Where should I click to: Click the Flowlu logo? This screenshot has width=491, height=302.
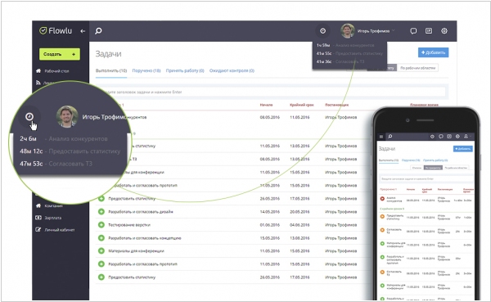(x=56, y=31)
